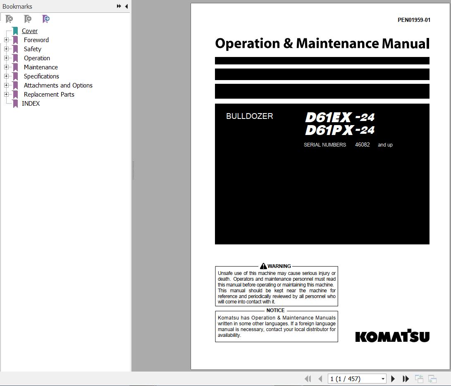The image size is (451, 386).
Task: Select the Operation bookmark
Action: (37, 58)
